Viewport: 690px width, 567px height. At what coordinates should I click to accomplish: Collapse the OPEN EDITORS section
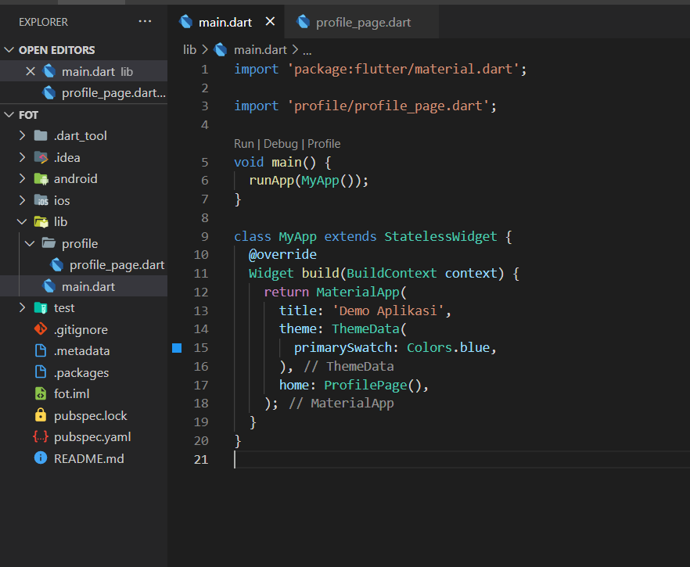coord(9,50)
